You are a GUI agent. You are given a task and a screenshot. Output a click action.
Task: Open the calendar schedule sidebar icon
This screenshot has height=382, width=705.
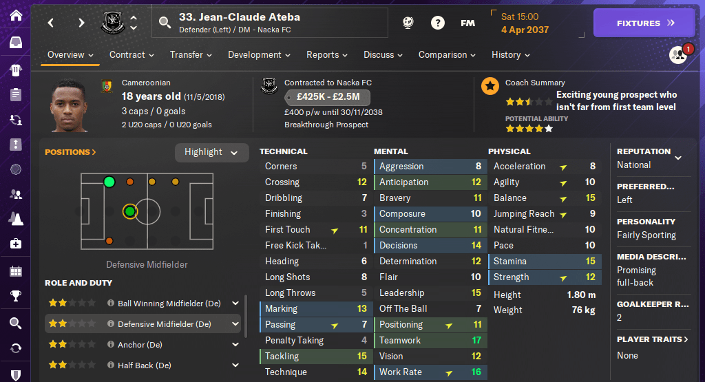15,270
